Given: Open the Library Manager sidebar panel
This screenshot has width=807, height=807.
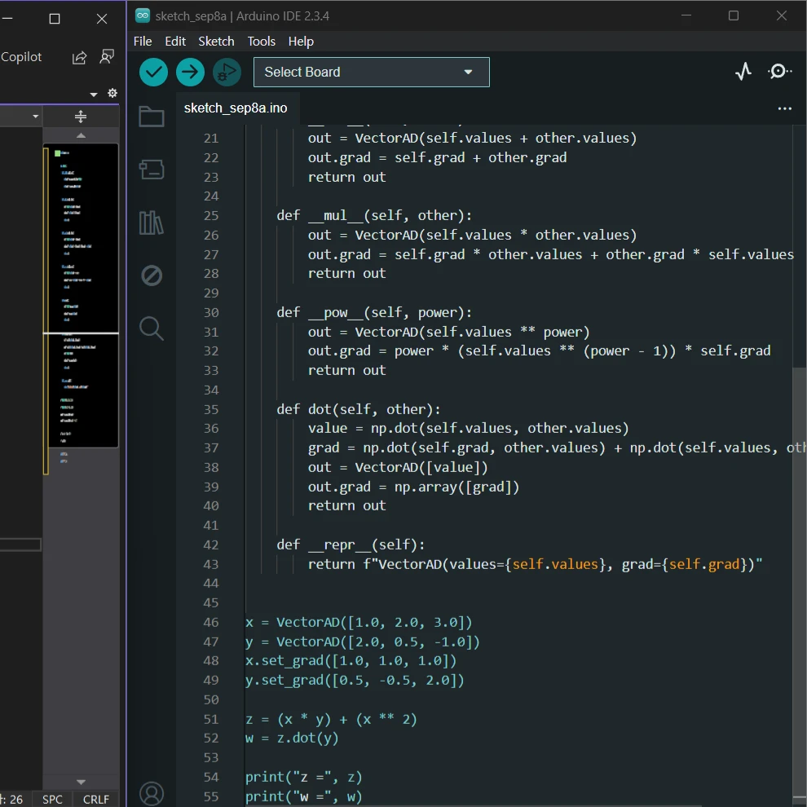Looking at the screenshot, I should point(152,223).
